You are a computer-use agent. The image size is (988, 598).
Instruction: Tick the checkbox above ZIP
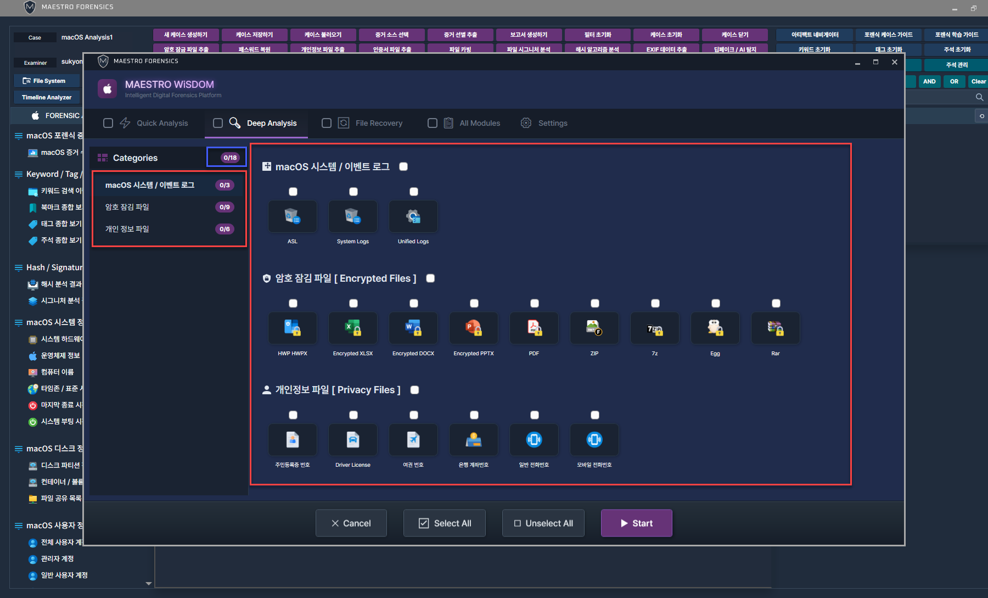click(x=595, y=304)
